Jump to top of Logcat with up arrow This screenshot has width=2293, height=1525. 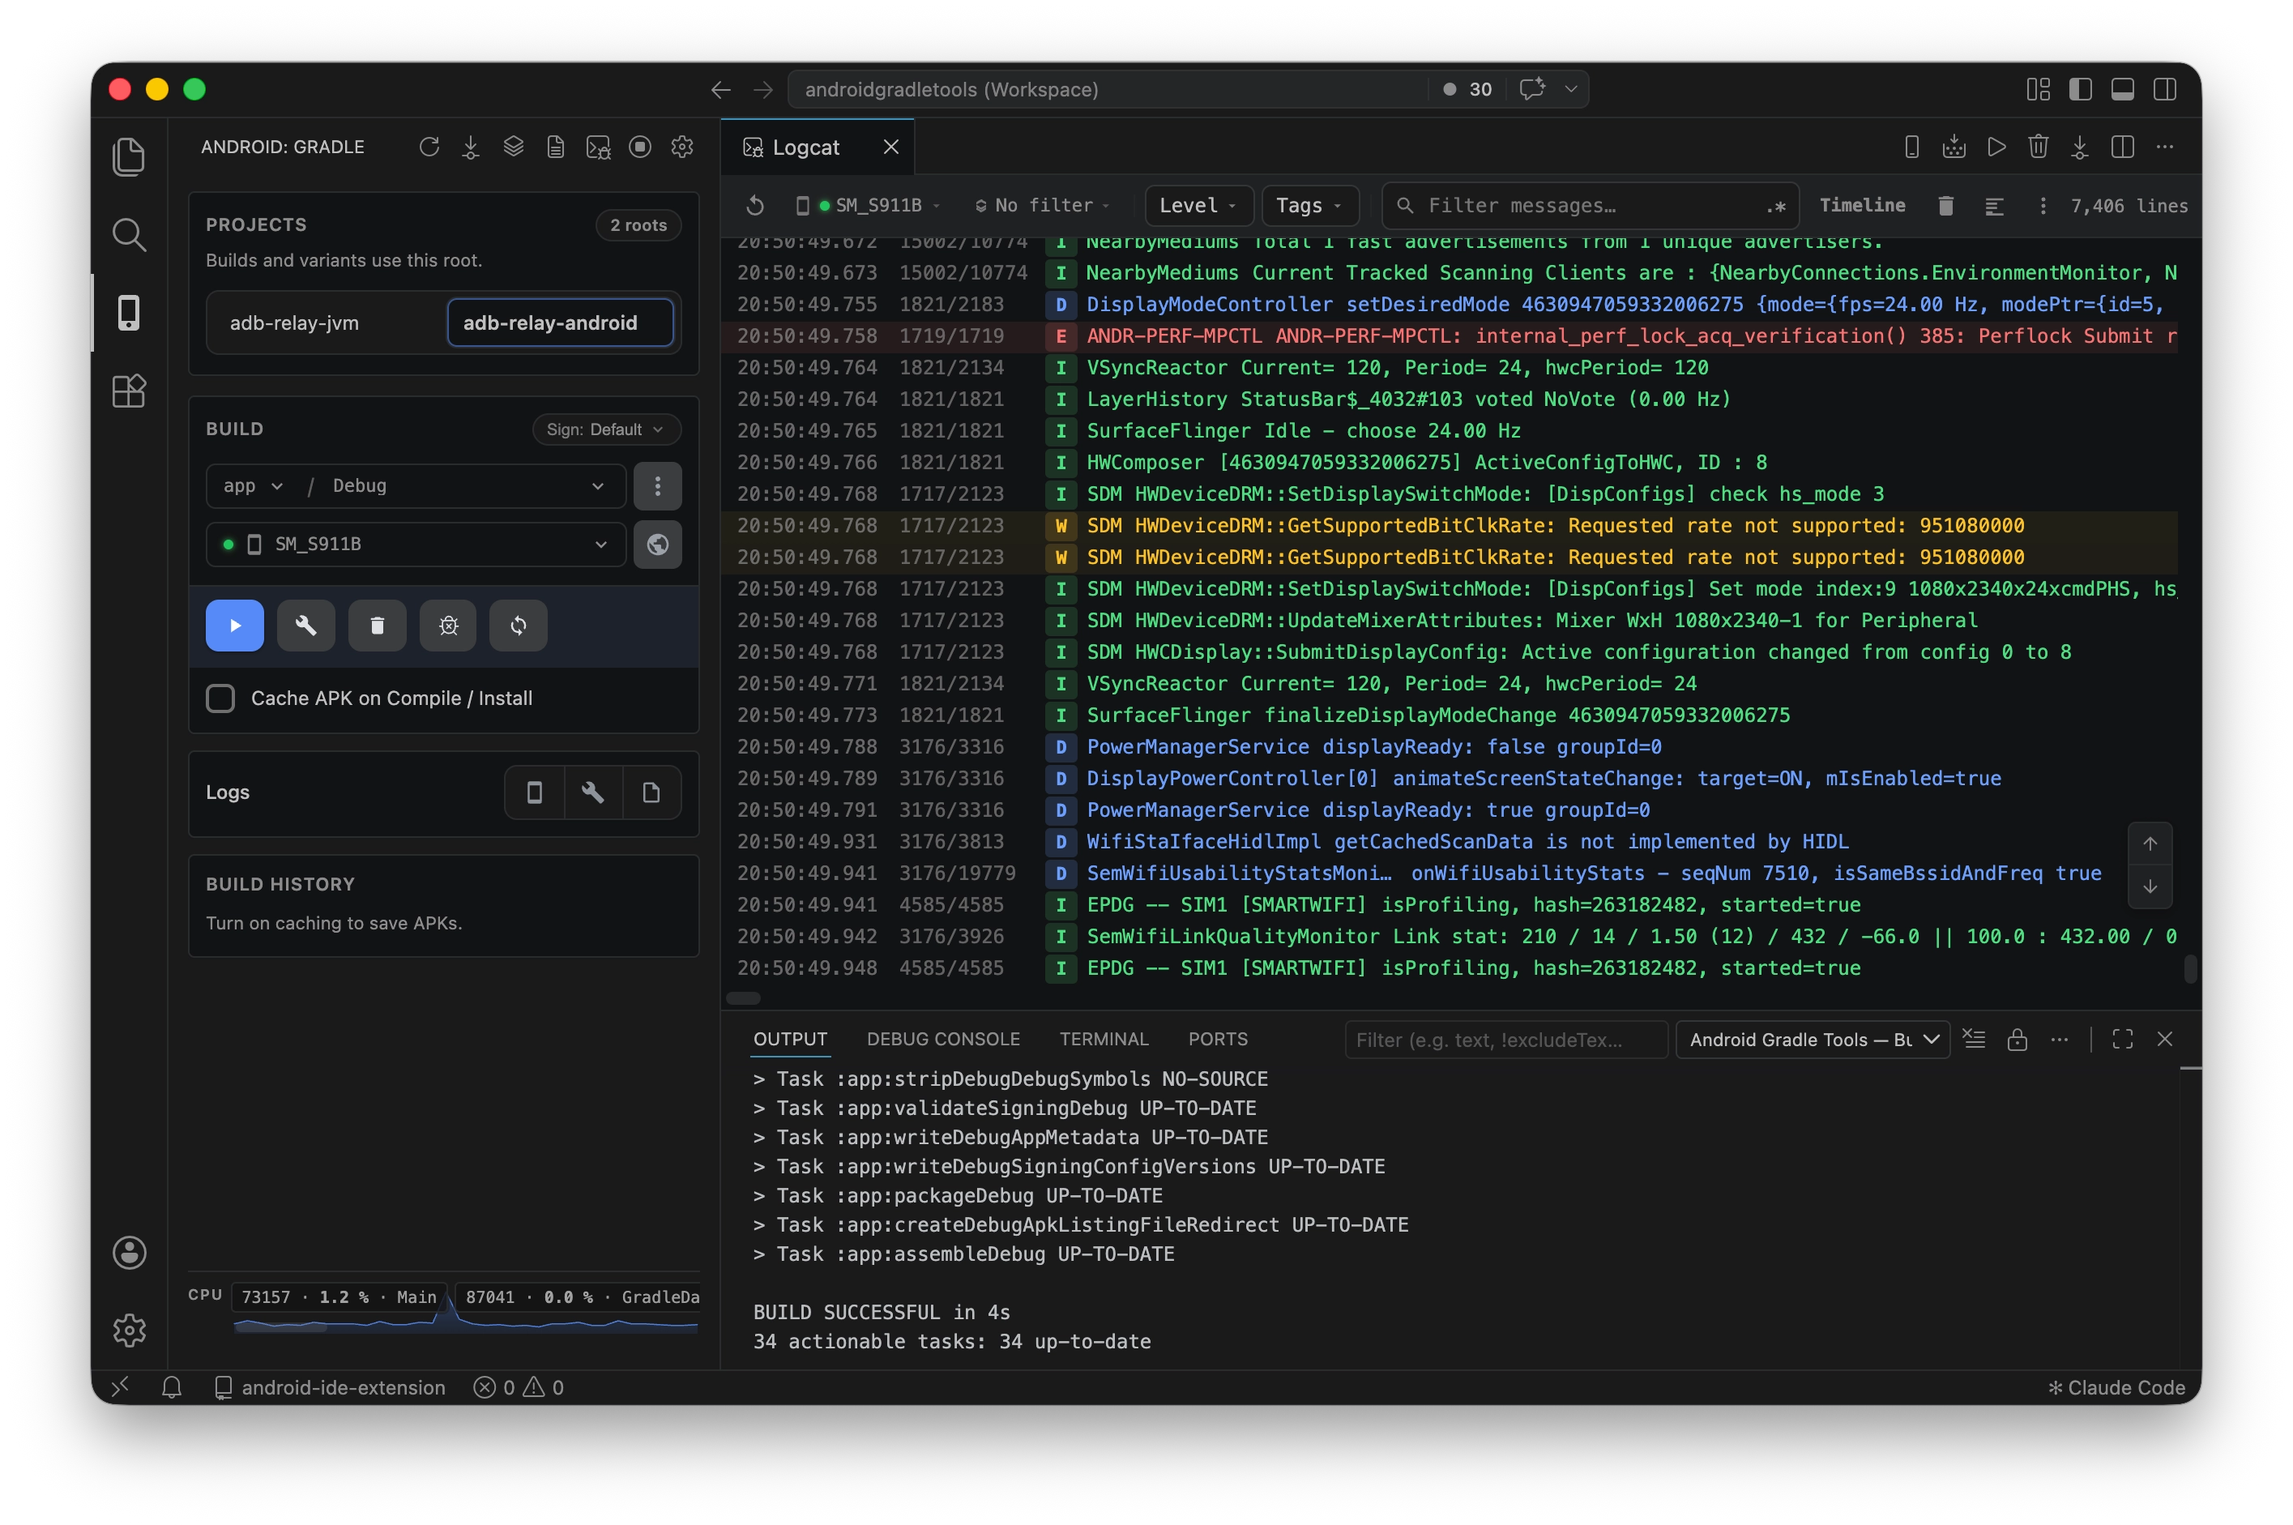tap(2149, 844)
